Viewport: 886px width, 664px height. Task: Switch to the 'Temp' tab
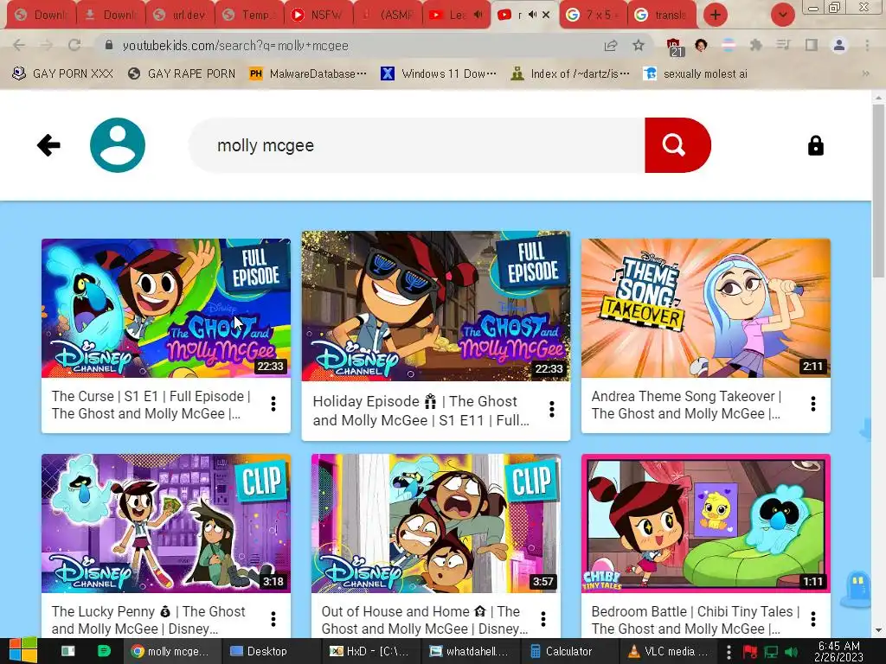click(x=248, y=15)
